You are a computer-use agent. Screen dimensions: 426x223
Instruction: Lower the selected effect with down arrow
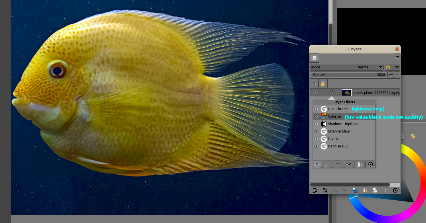[x=349, y=164]
